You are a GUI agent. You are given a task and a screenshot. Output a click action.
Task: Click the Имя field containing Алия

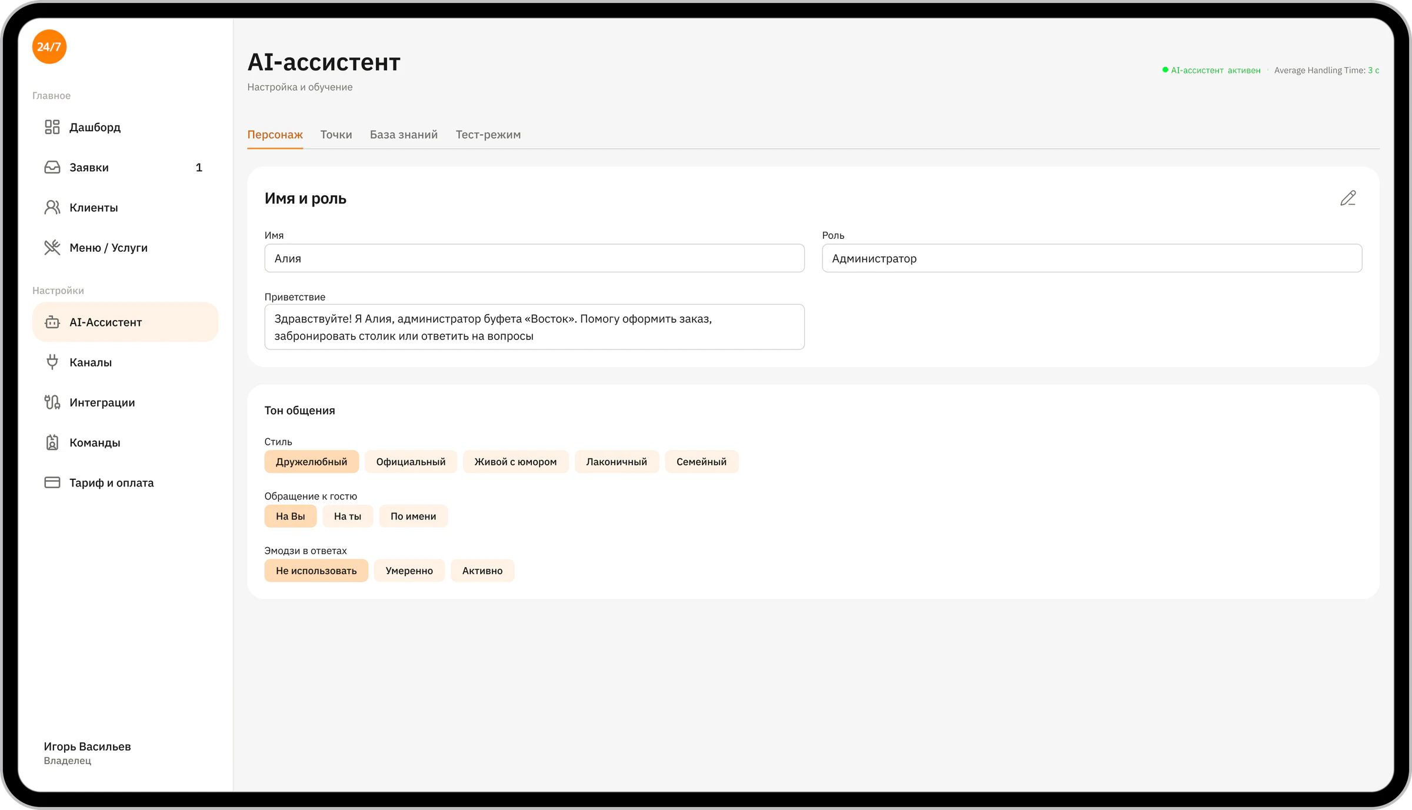click(x=534, y=258)
